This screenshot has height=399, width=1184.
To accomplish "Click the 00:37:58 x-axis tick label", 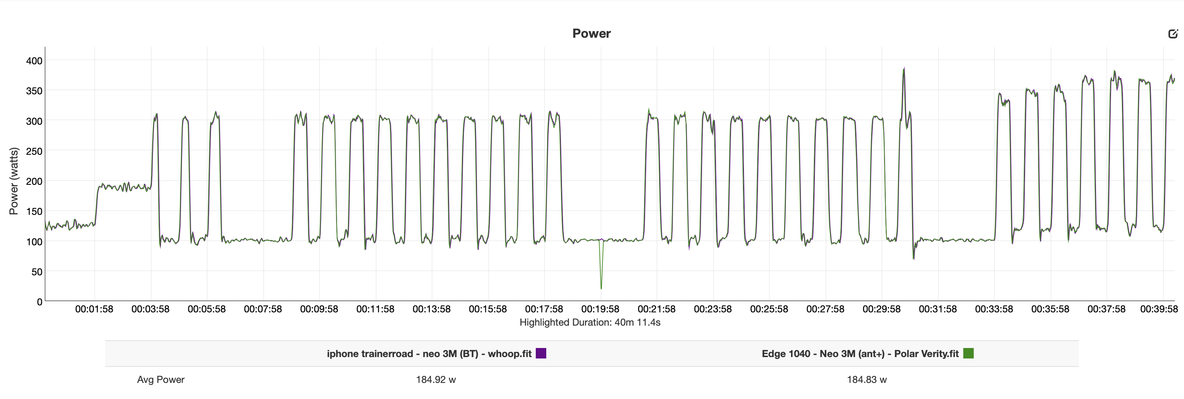I will pyautogui.click(x=1106, y=309).
